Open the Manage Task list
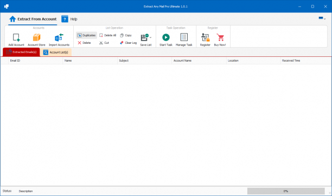The width and height of the screenshot is (332, 196). pyautogui.click(x=184, y=40)
